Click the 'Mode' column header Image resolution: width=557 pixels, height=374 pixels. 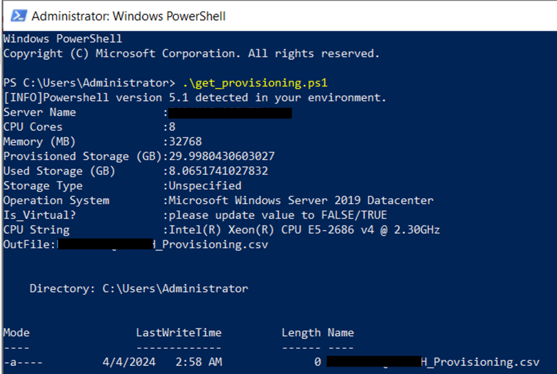point(16,333)
